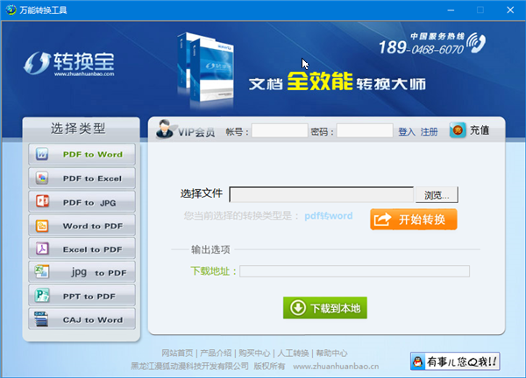Select Word to PDF conversion type
This screenshot has width=526, height=378.
click(x=82, y=226)
